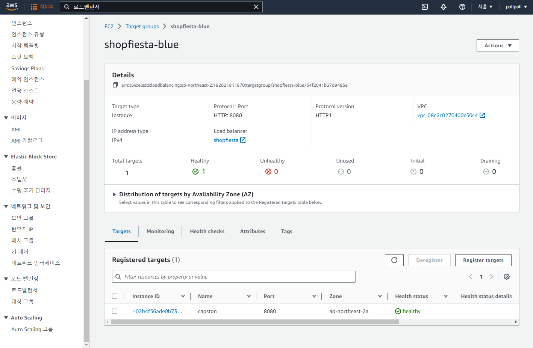Click the Initial count clock icon

tap(413, 172)
